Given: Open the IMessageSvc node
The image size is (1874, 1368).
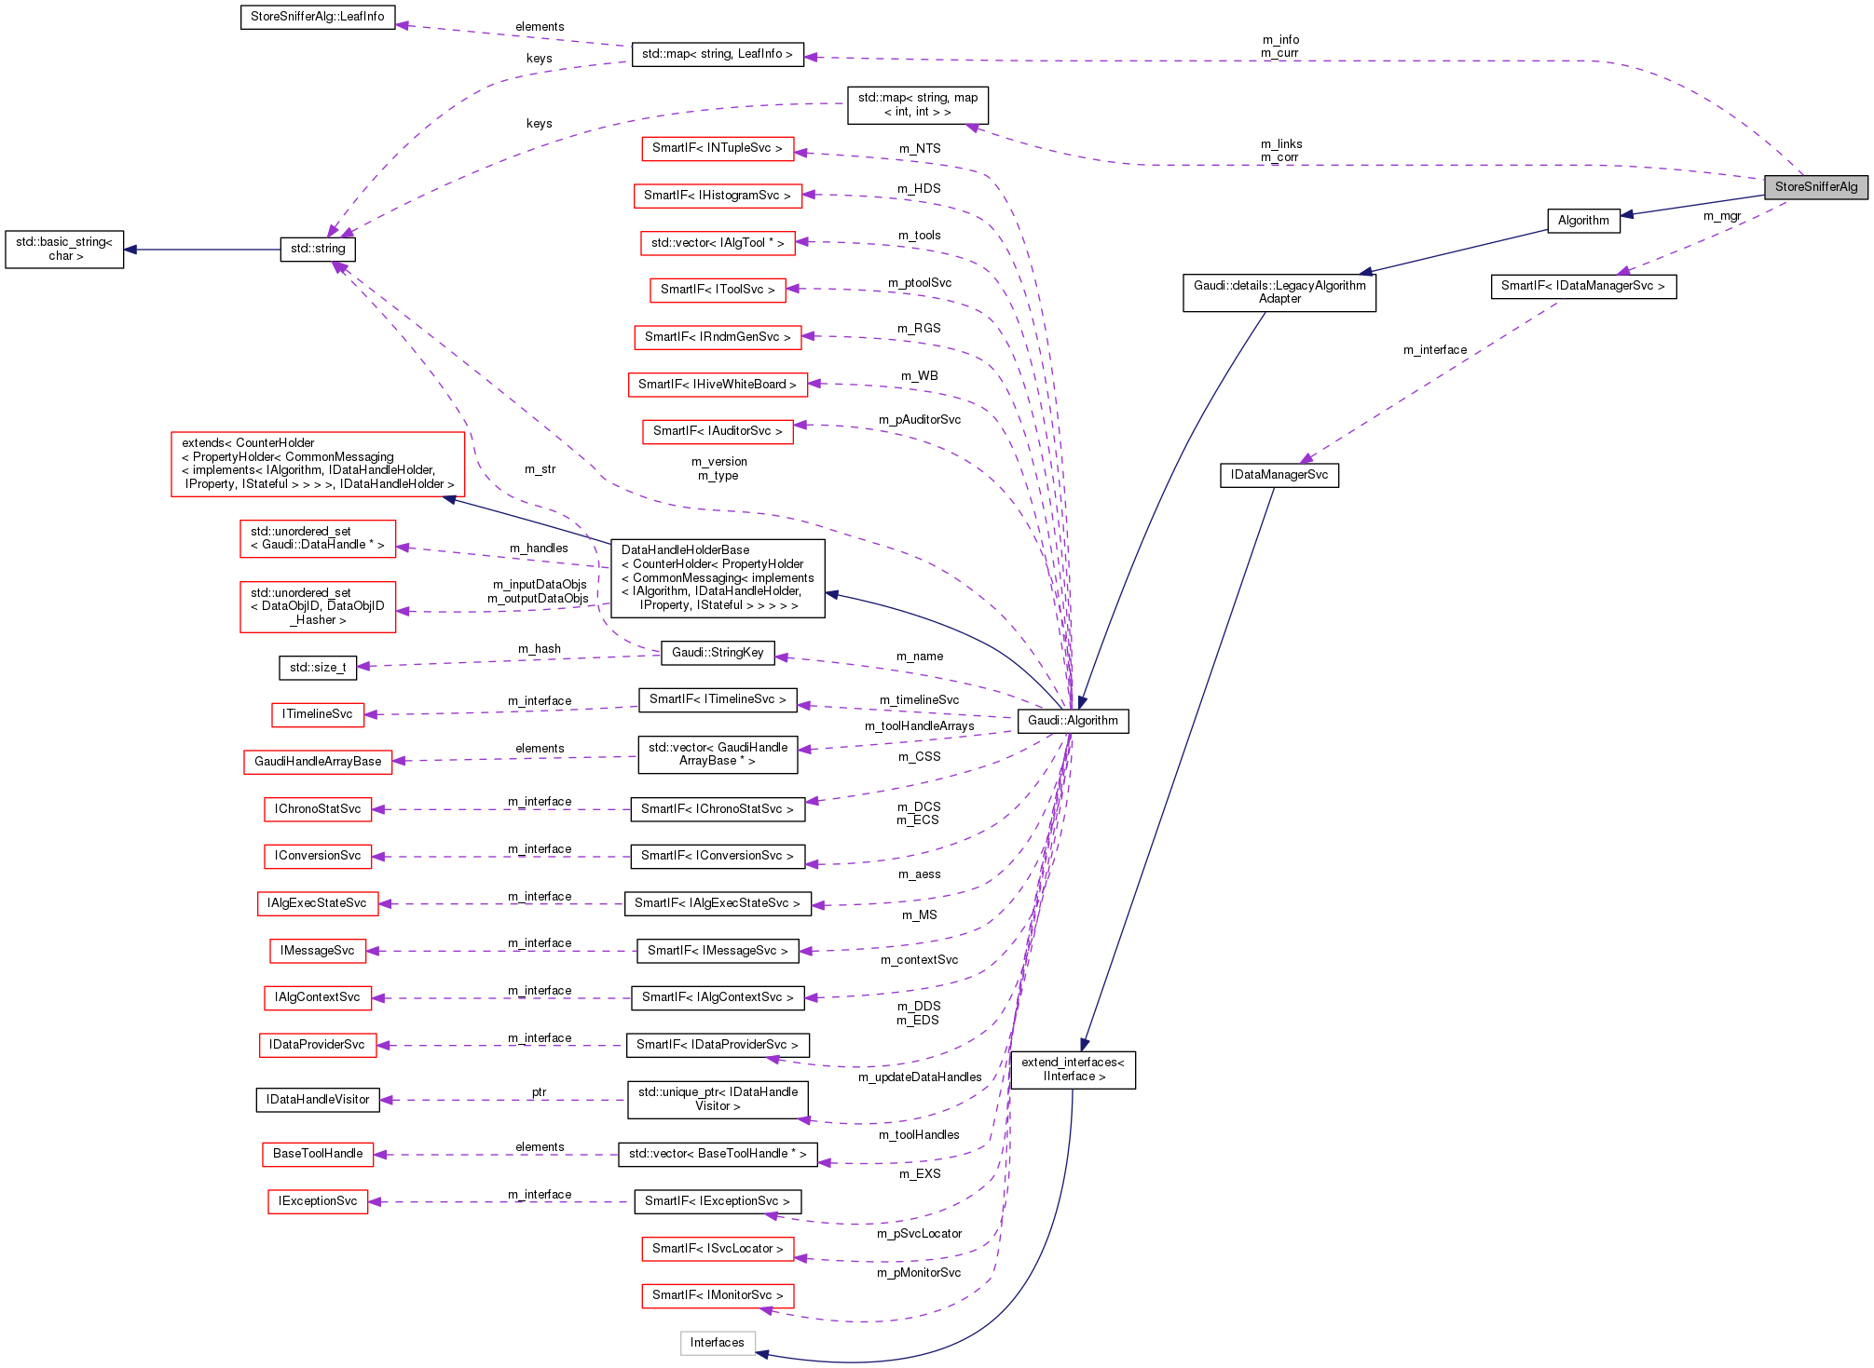Looking at the screenshot, I should (x=318, y=950).
